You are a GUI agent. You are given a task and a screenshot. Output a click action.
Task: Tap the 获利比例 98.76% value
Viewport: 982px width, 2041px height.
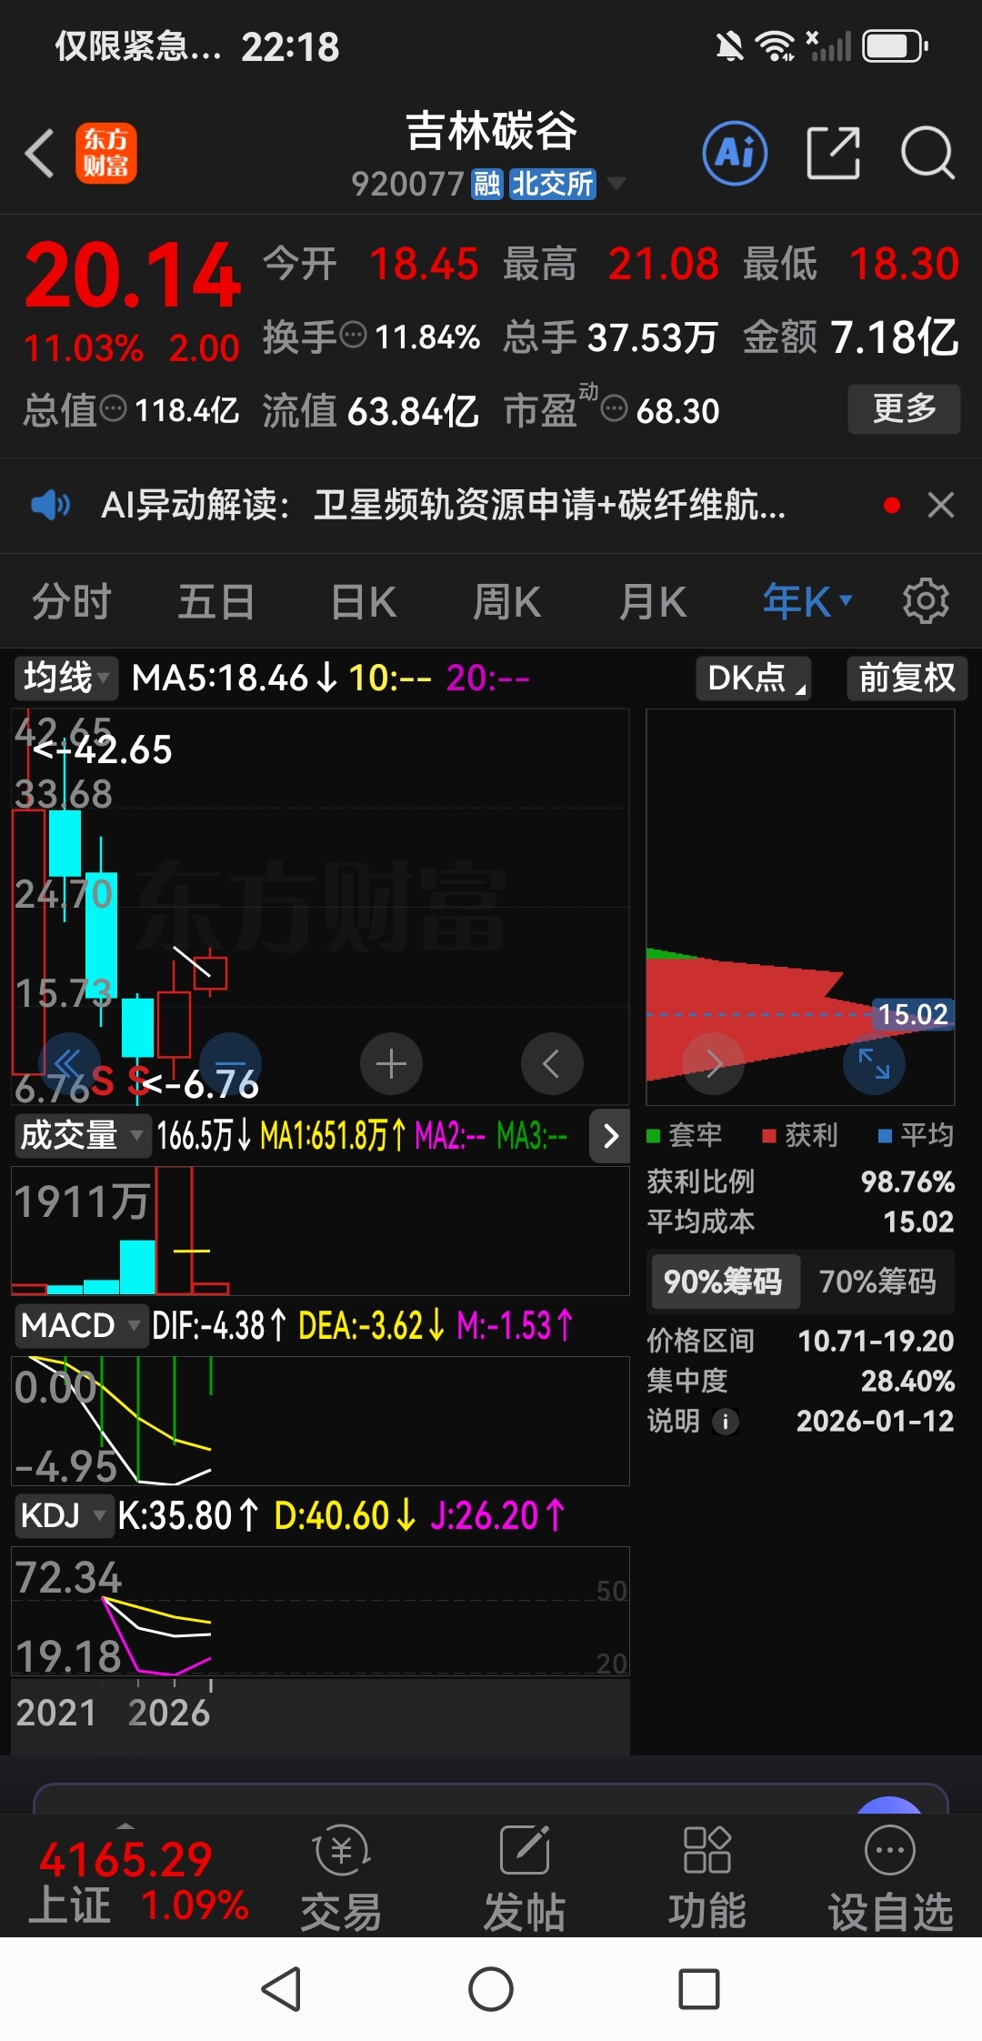[x=907, y=1181]
